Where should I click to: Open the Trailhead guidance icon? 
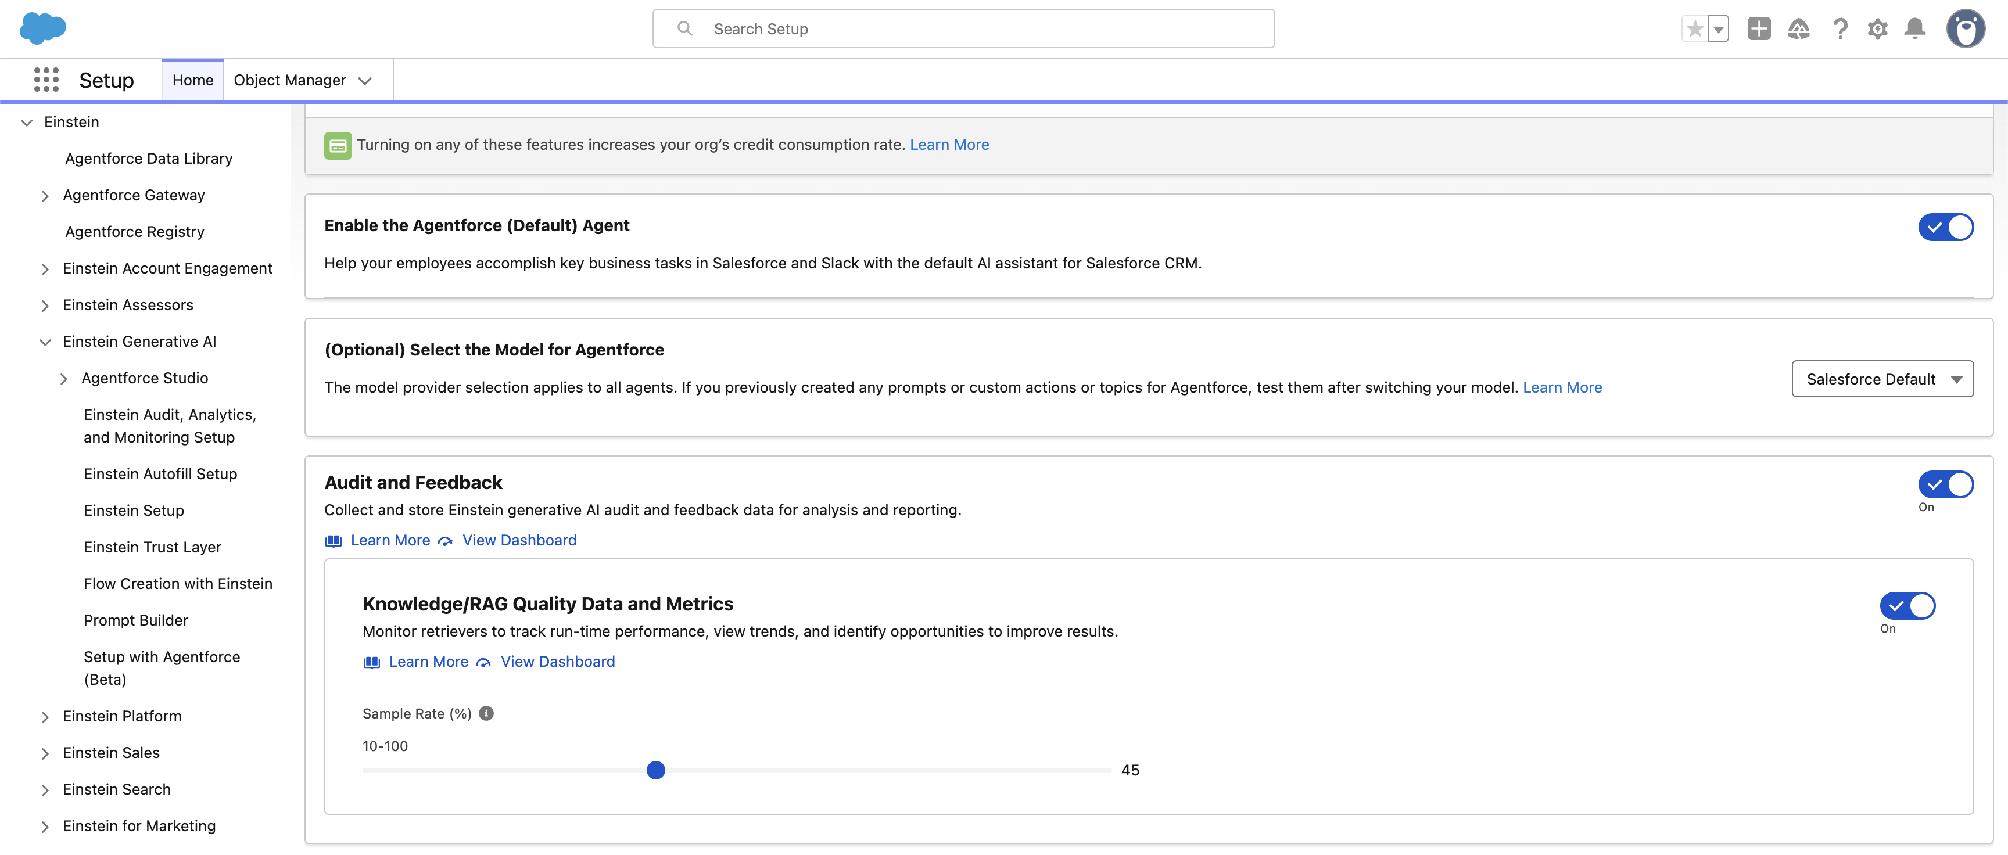point(1798,29)
